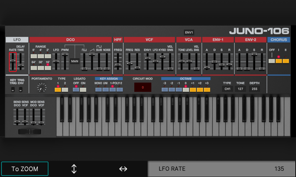
Task: Select the ENV-2 release (R) slider
Action: (262, 62)
